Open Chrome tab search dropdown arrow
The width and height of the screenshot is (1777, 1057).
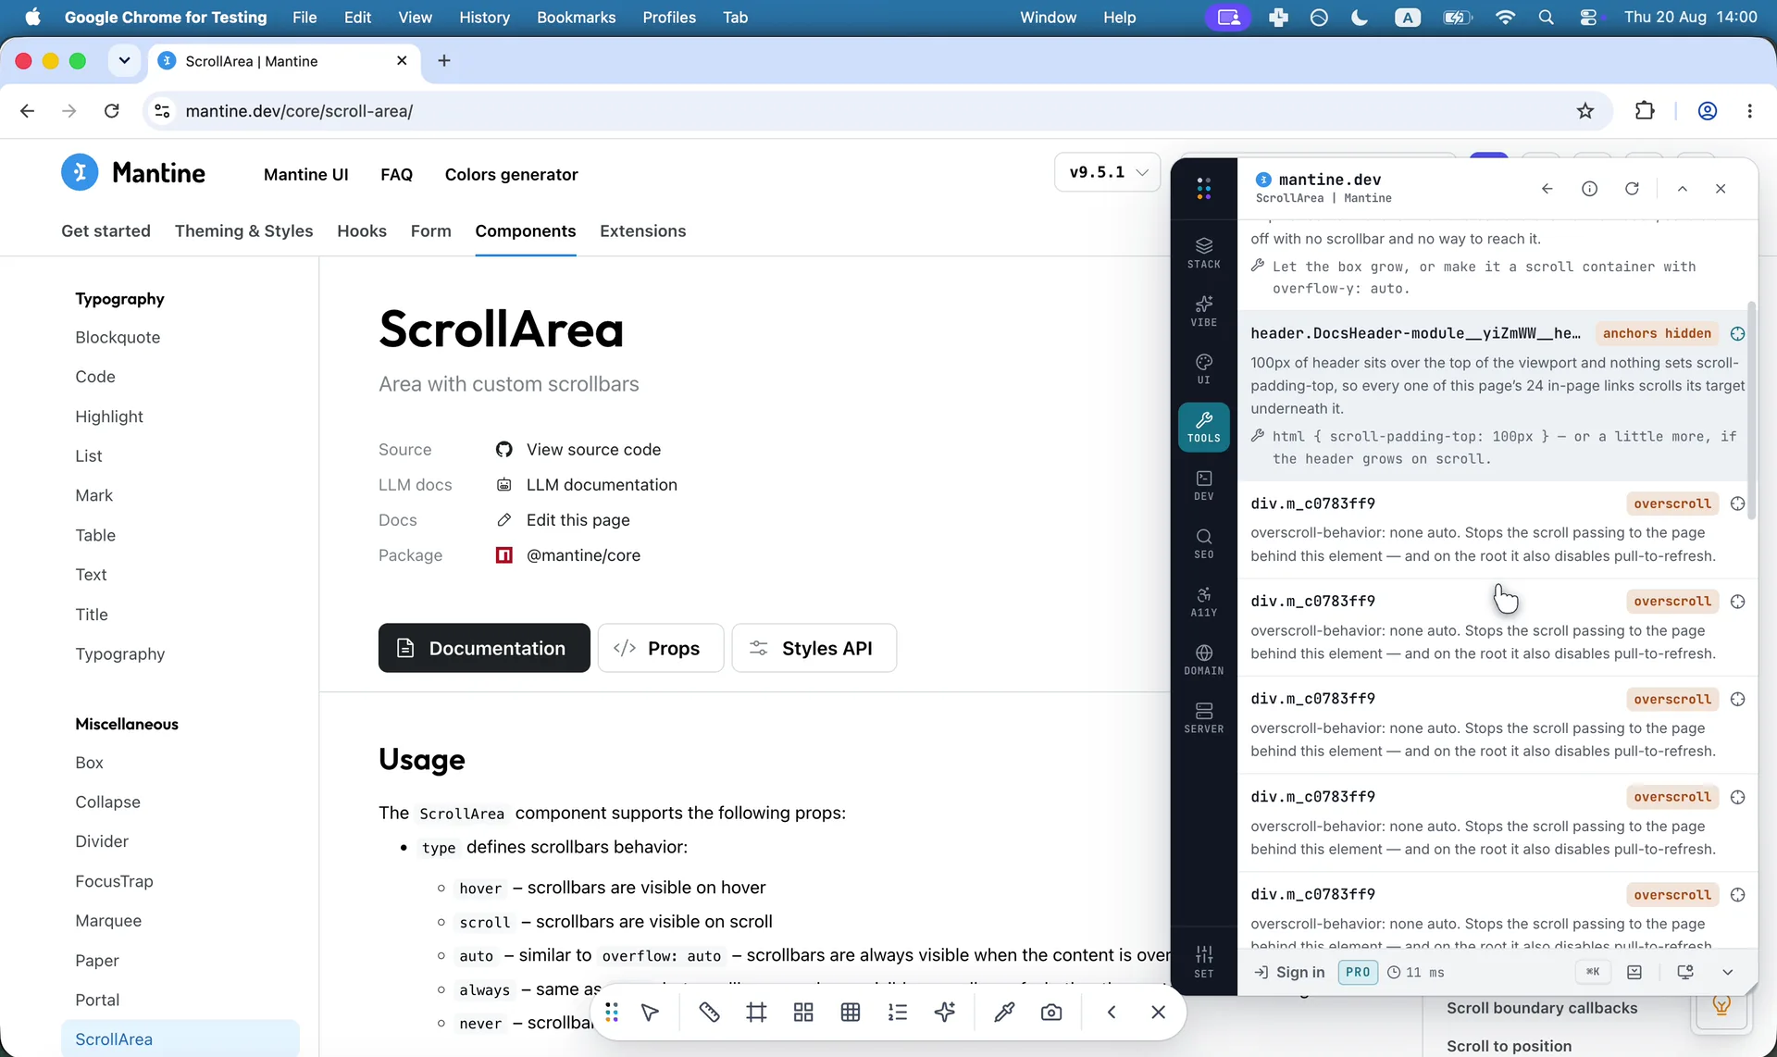pos(124,60)
